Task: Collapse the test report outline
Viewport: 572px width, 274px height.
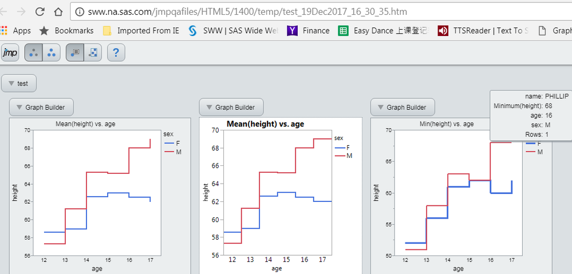Action: pos(19,84)
